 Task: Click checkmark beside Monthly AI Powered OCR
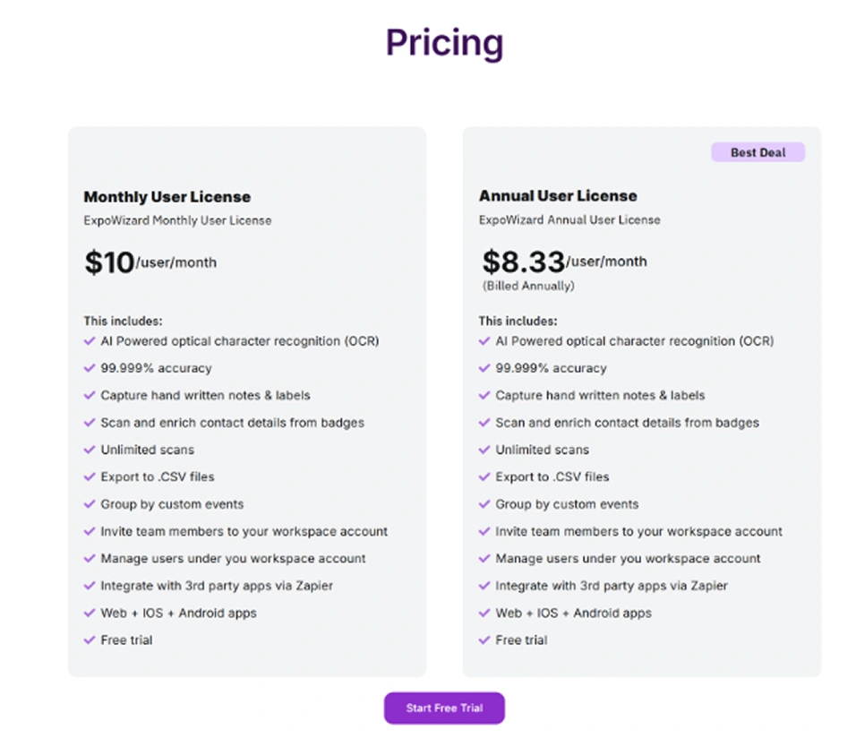pyautogui.click(x=90, y=341)
